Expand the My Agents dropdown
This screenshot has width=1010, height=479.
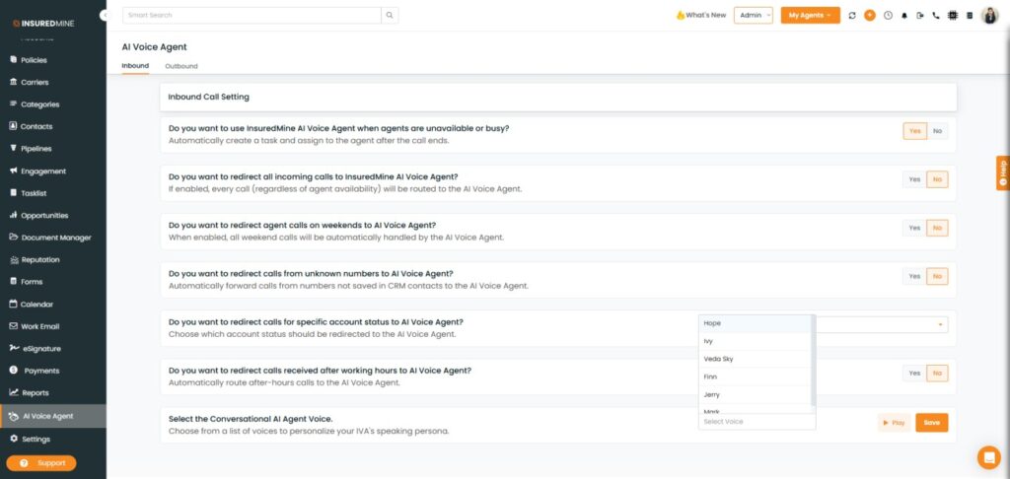[x=810, y=16]
